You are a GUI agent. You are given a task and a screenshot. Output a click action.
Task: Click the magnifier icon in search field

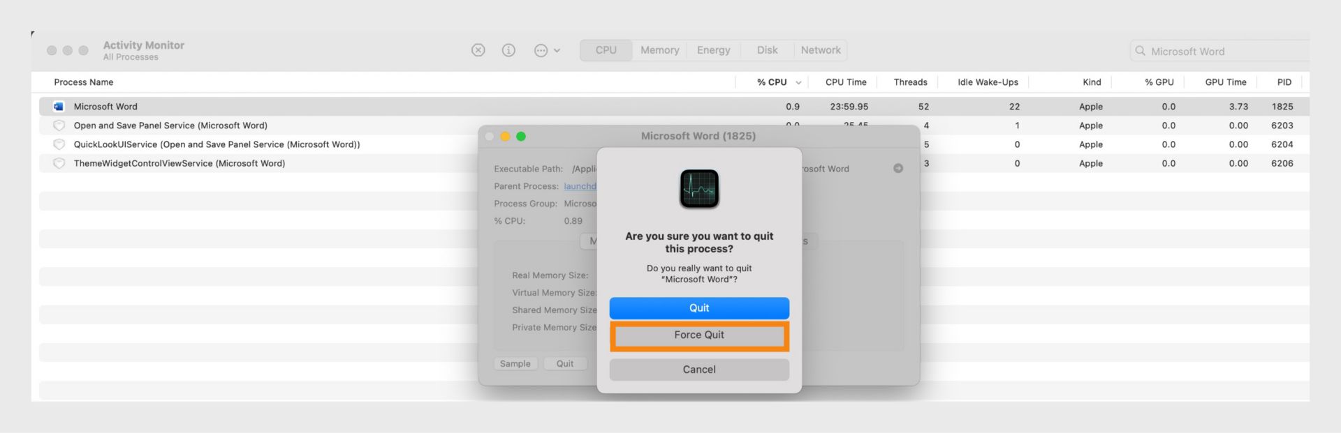tap(1141, 51)
